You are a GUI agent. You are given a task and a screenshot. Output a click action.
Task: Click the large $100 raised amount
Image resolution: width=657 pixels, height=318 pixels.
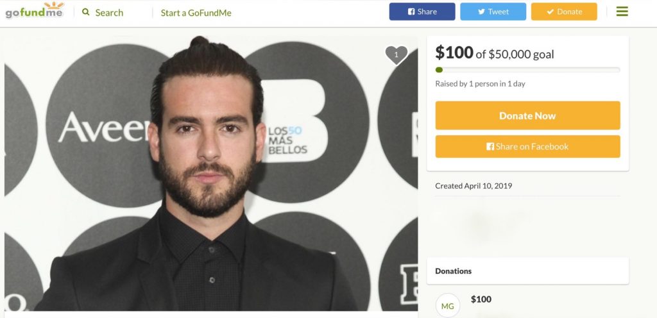point(454,53)
